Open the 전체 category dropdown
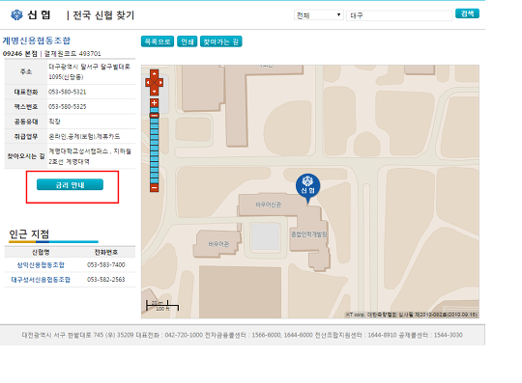Screen dimensions: 522x383 coord(319,15)
